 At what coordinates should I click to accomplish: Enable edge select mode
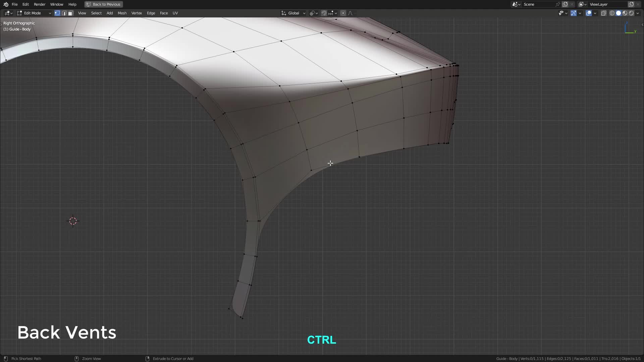click(x=64, y=13)
